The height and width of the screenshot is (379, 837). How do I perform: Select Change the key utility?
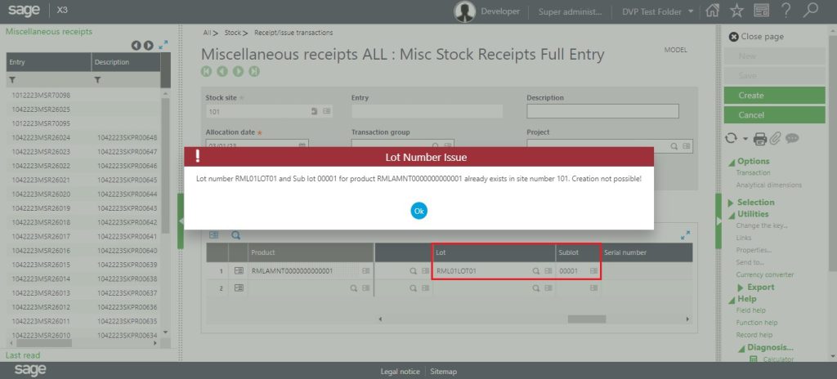762,225
